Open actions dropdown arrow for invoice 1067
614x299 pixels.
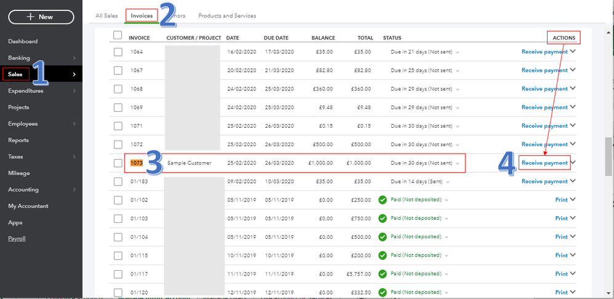[573, 70]
